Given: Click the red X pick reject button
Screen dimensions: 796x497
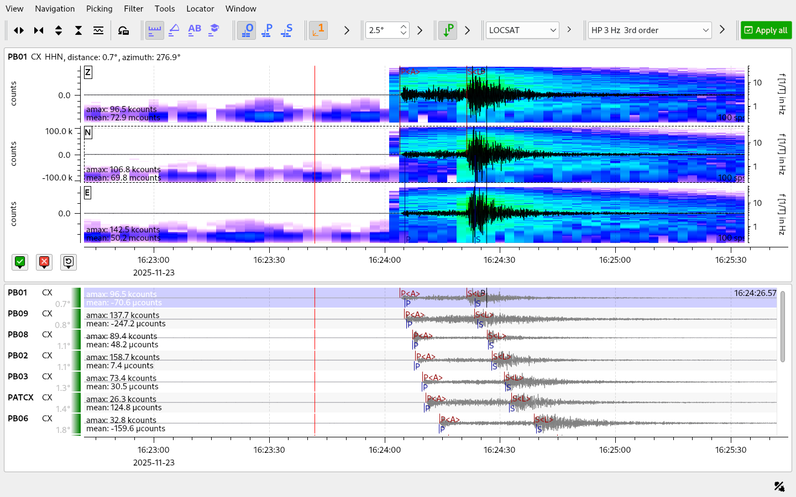Looking at the screenshot, I should (44, 262).
